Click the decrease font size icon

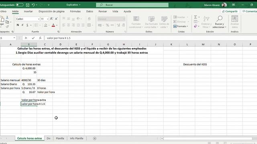click(x=56, y=19)
